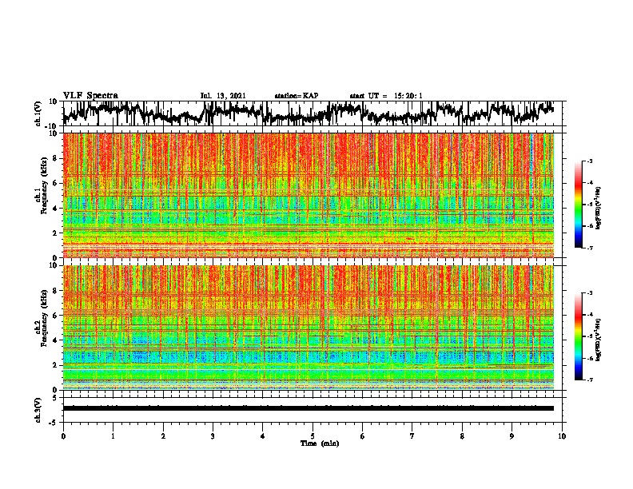Click time axis tick label "3"
The image size is (633, 489).
click(213, 436)
